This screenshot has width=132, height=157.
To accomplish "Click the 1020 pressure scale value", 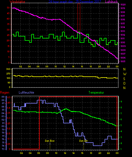I will 123,5.
